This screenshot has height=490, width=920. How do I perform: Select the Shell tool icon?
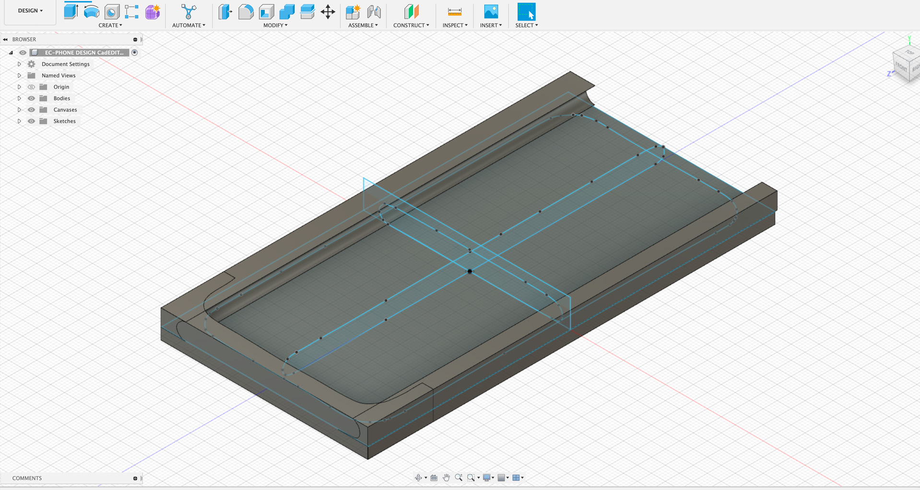[x=266, y=12]
